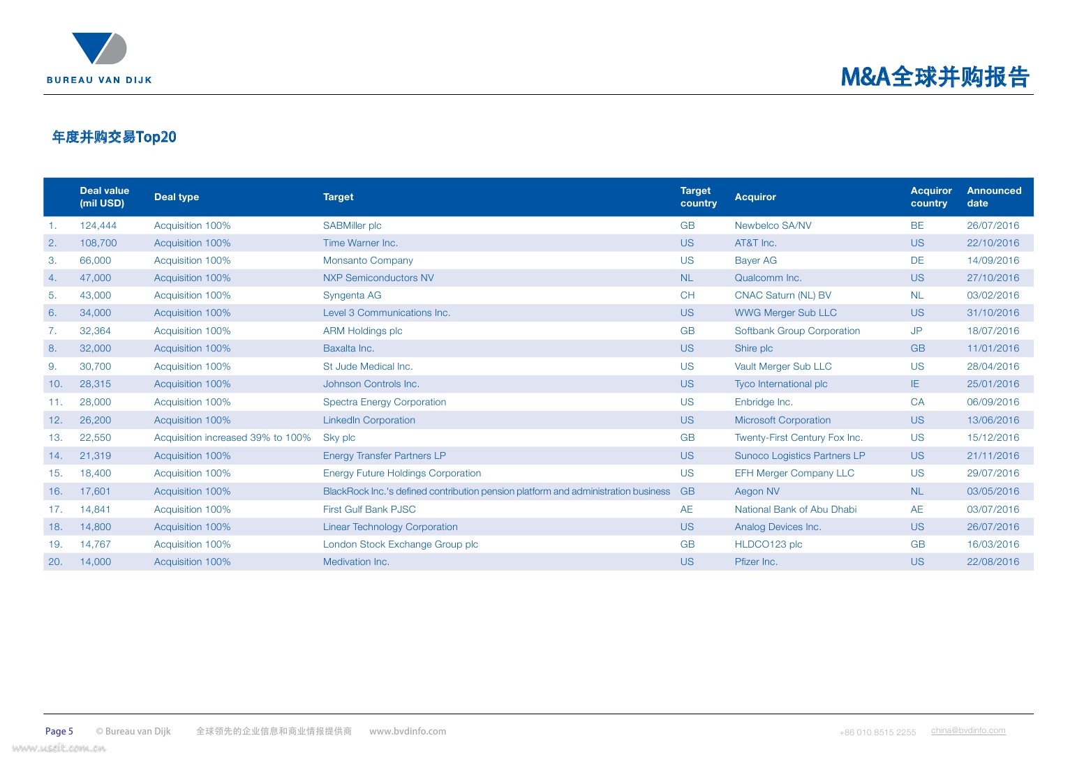
Task: Click Microsoft Corporation in Acquiror column
Action: [x=782, y=420]
